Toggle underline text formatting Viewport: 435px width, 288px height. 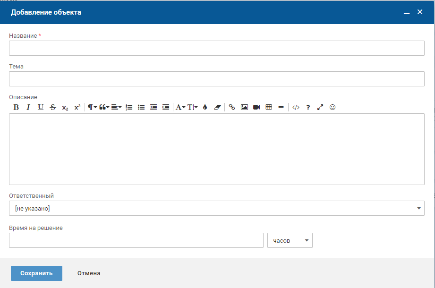pyautogui.click(x=41, y=107)
